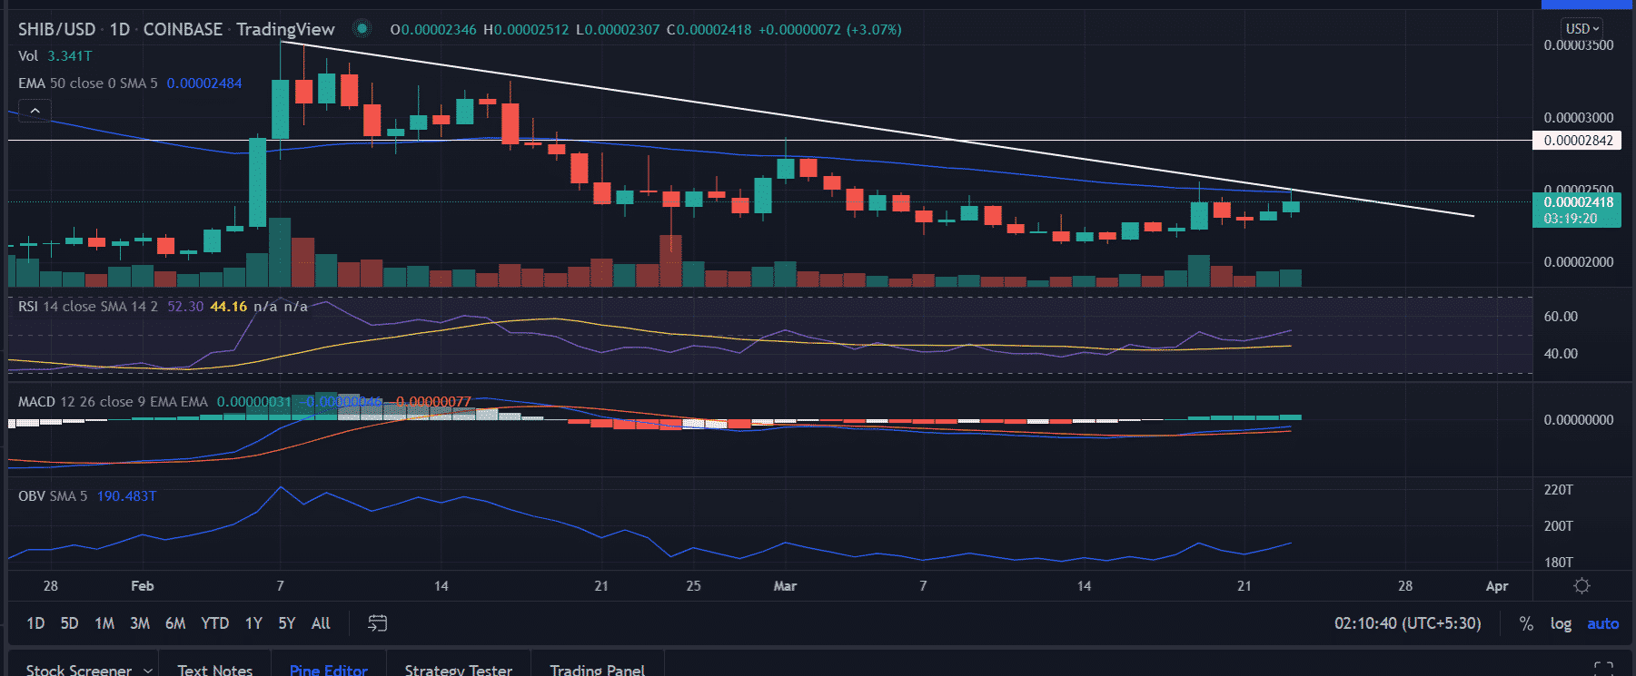This screenshot has width=1636, height=676.
Task: Click the 200T OBV axis label
Action: pos(1559,525)
